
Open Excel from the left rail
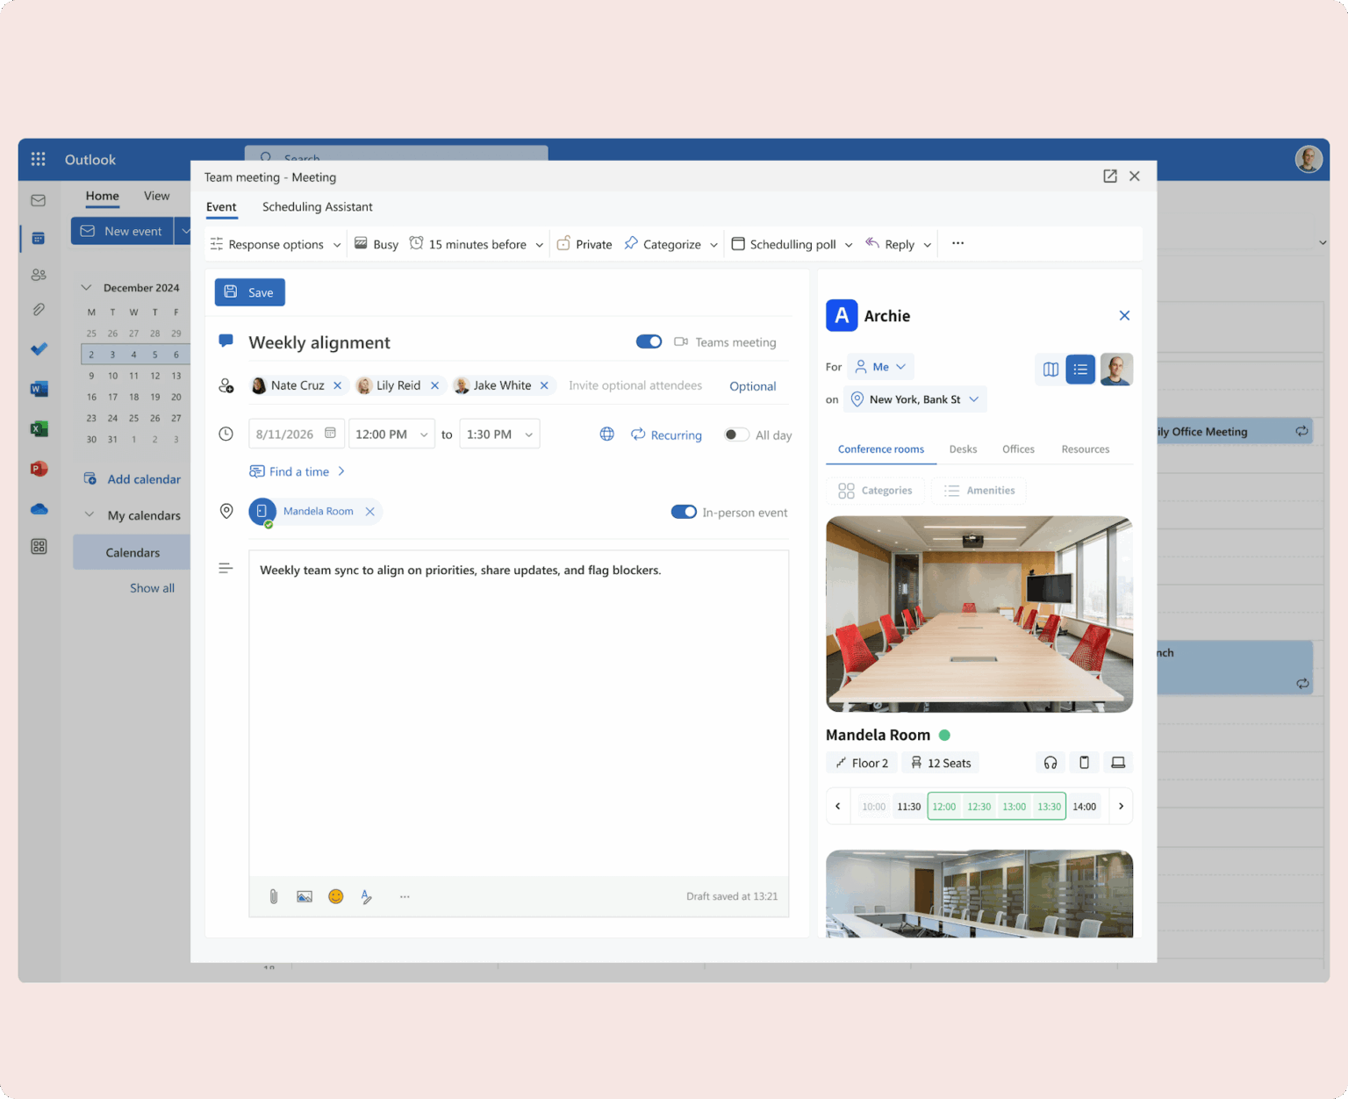(38, 428)
